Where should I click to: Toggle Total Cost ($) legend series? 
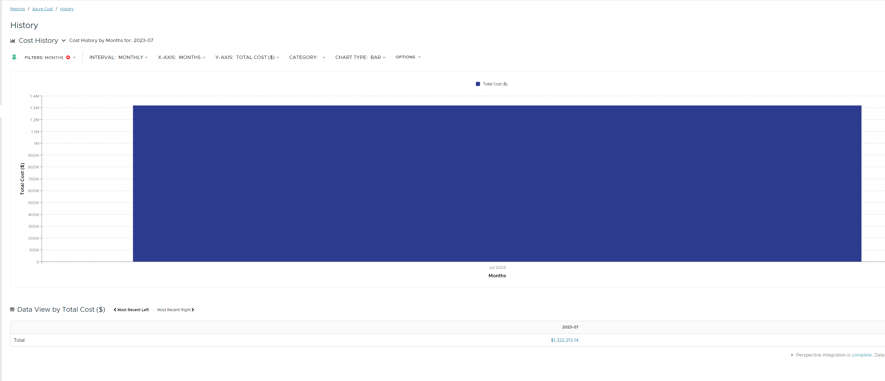(x=491, y=84)
